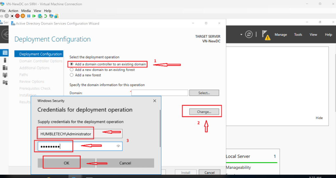Open Dashboard icon in Server Manager sidebar
The width and height of the screenshot is (336, 178).
tap(5, 53)
